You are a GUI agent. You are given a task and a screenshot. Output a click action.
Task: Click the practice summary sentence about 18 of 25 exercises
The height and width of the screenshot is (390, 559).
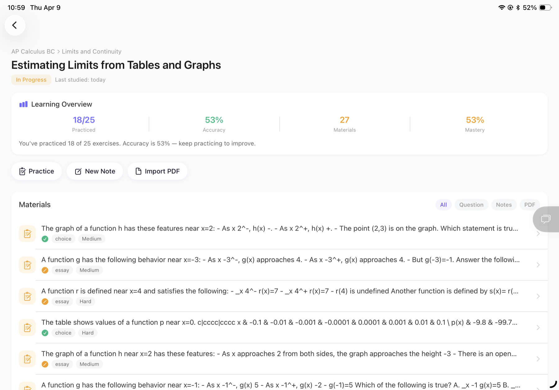[137, 144]
